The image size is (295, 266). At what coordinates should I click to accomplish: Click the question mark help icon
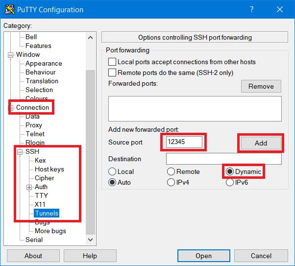(x=252, y=9)
